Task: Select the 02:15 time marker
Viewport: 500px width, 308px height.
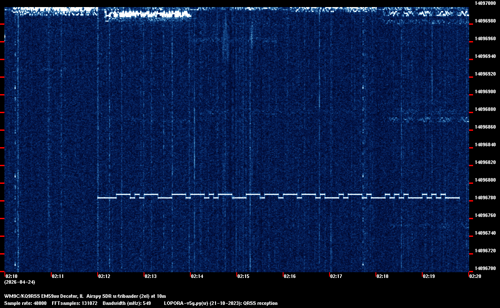Action: [x=243, y=276]
